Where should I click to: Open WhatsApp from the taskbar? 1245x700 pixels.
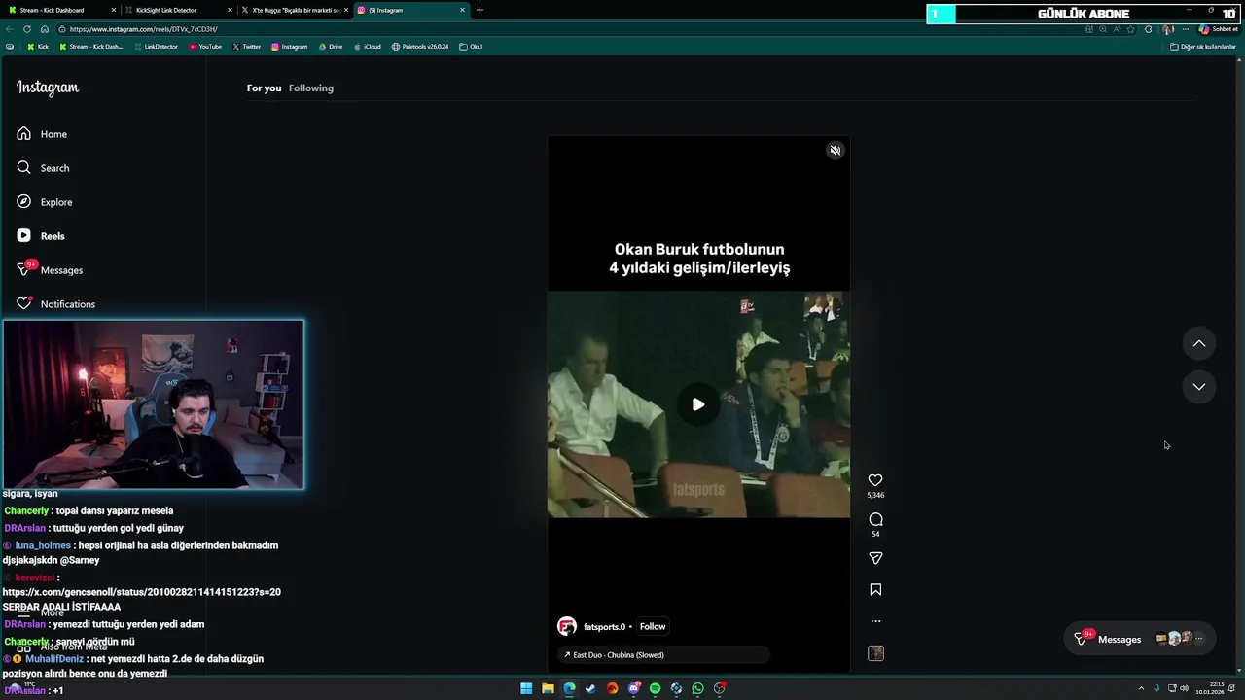tap(697, 688)
